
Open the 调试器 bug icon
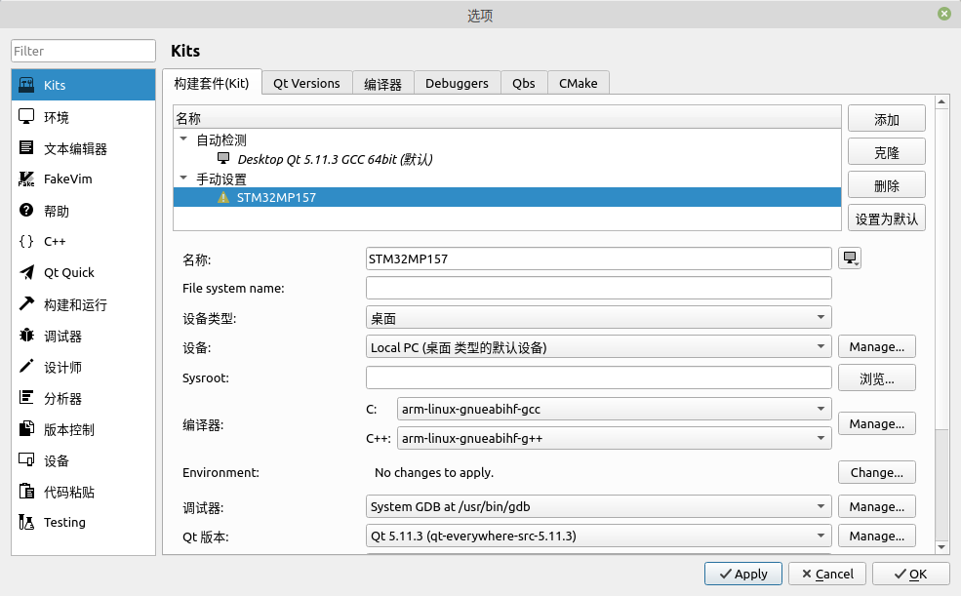[x=26, y=335]
